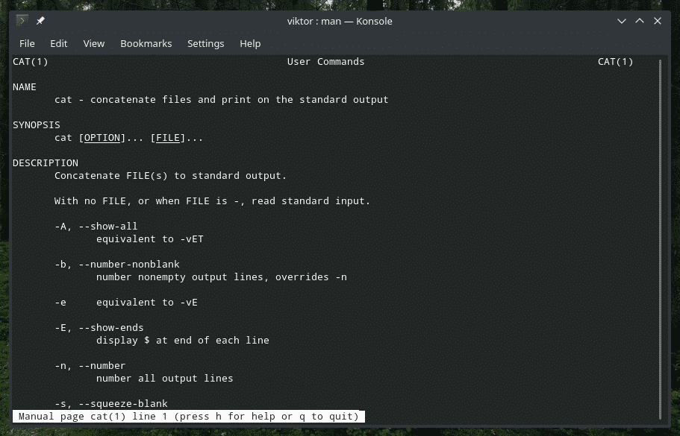
Task: Click 'number nonempty output lines' description
Action: 222,277
